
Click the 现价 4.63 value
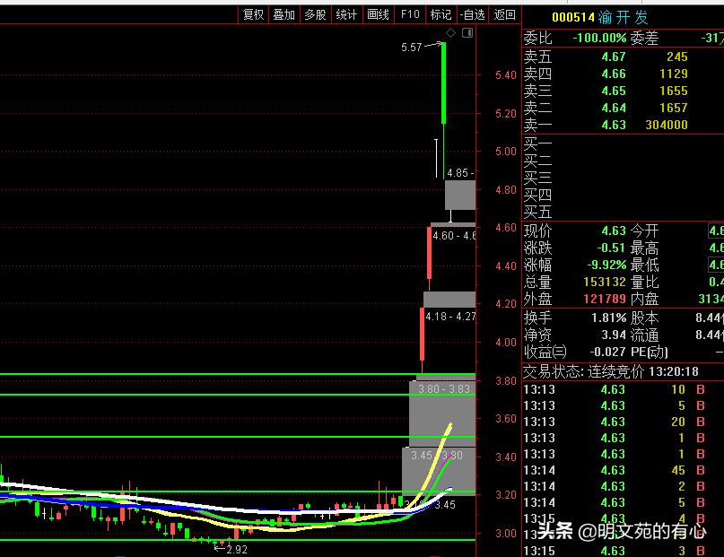(x=613, y=231)
